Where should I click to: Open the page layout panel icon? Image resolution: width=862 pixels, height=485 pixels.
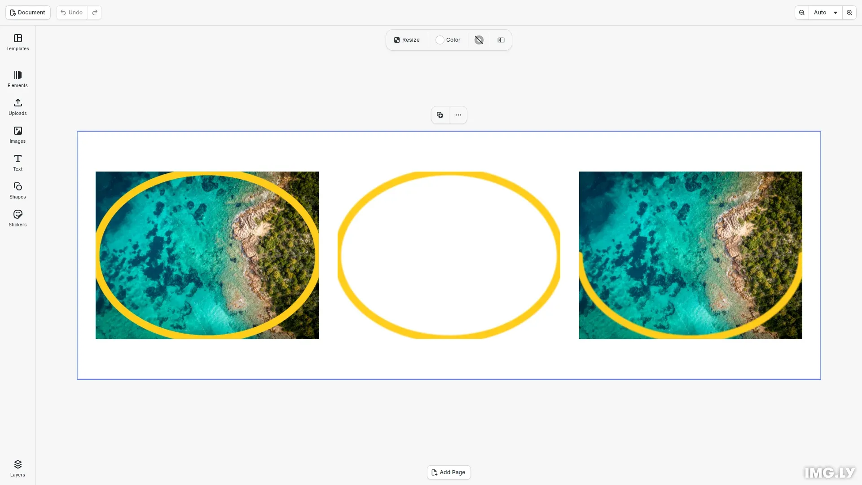[x=501, y=40]
